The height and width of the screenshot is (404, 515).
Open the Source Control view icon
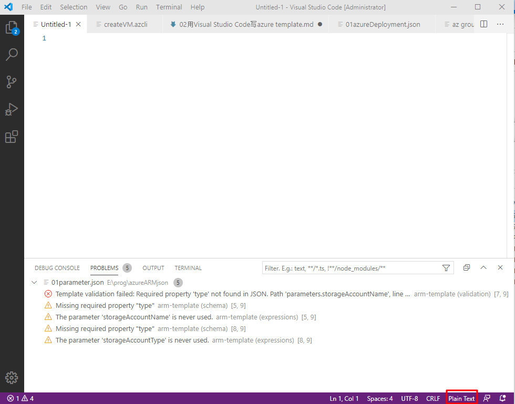12,82
